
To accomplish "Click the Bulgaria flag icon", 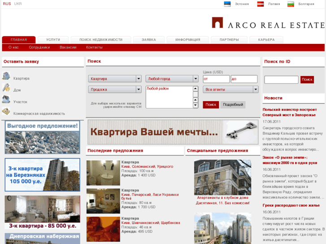I will coord(291,4).
